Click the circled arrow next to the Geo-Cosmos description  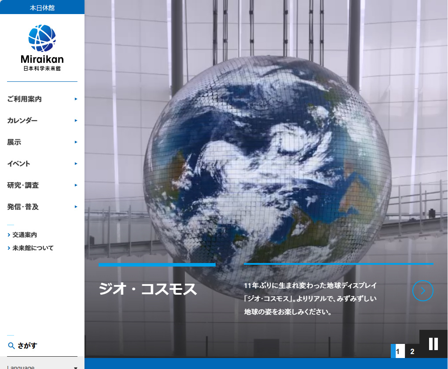pyautogui.click(x=422, y=291)
